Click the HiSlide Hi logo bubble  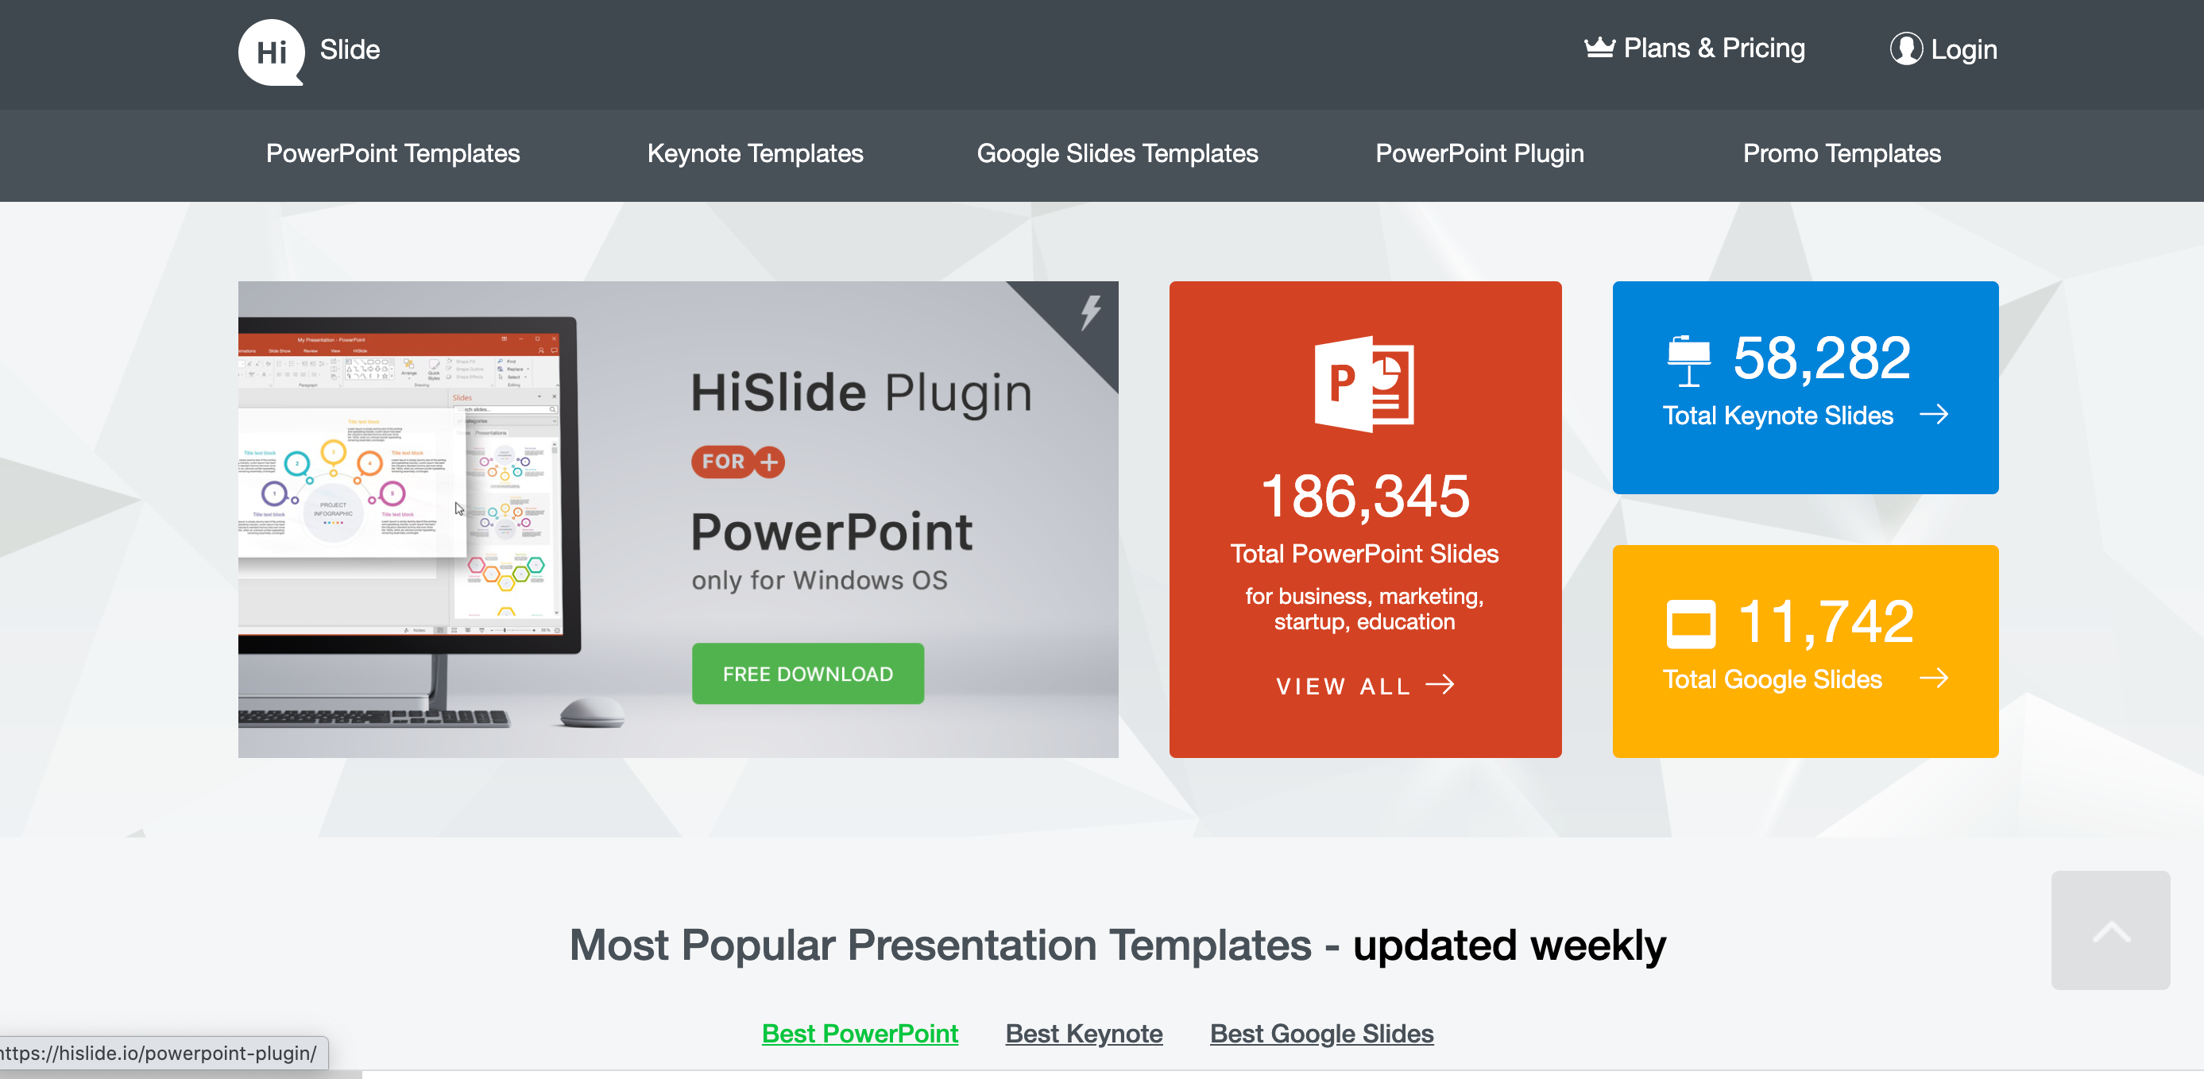coord(271,52)
